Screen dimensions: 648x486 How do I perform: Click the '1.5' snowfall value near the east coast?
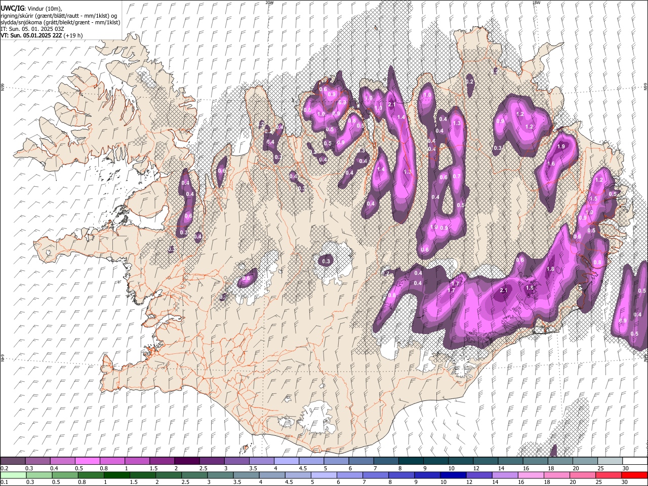tap(594, 199)
